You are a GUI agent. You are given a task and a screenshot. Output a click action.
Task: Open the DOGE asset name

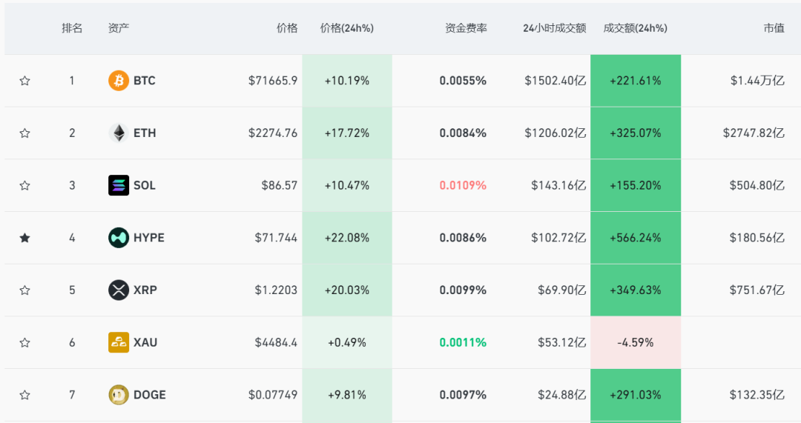click(x=150, y=395)
